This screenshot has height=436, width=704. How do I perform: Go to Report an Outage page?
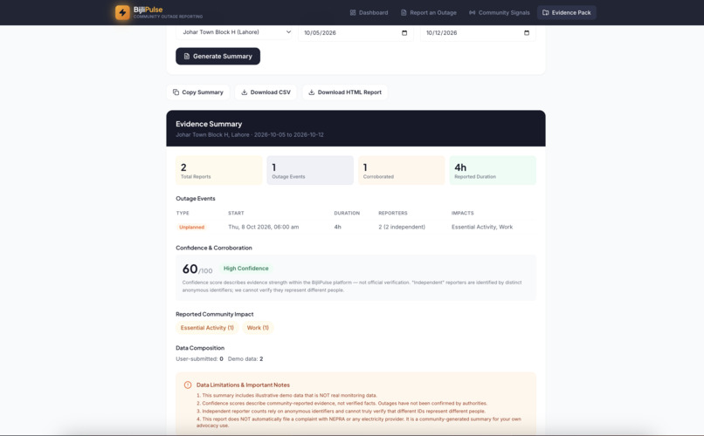[428, 12]
